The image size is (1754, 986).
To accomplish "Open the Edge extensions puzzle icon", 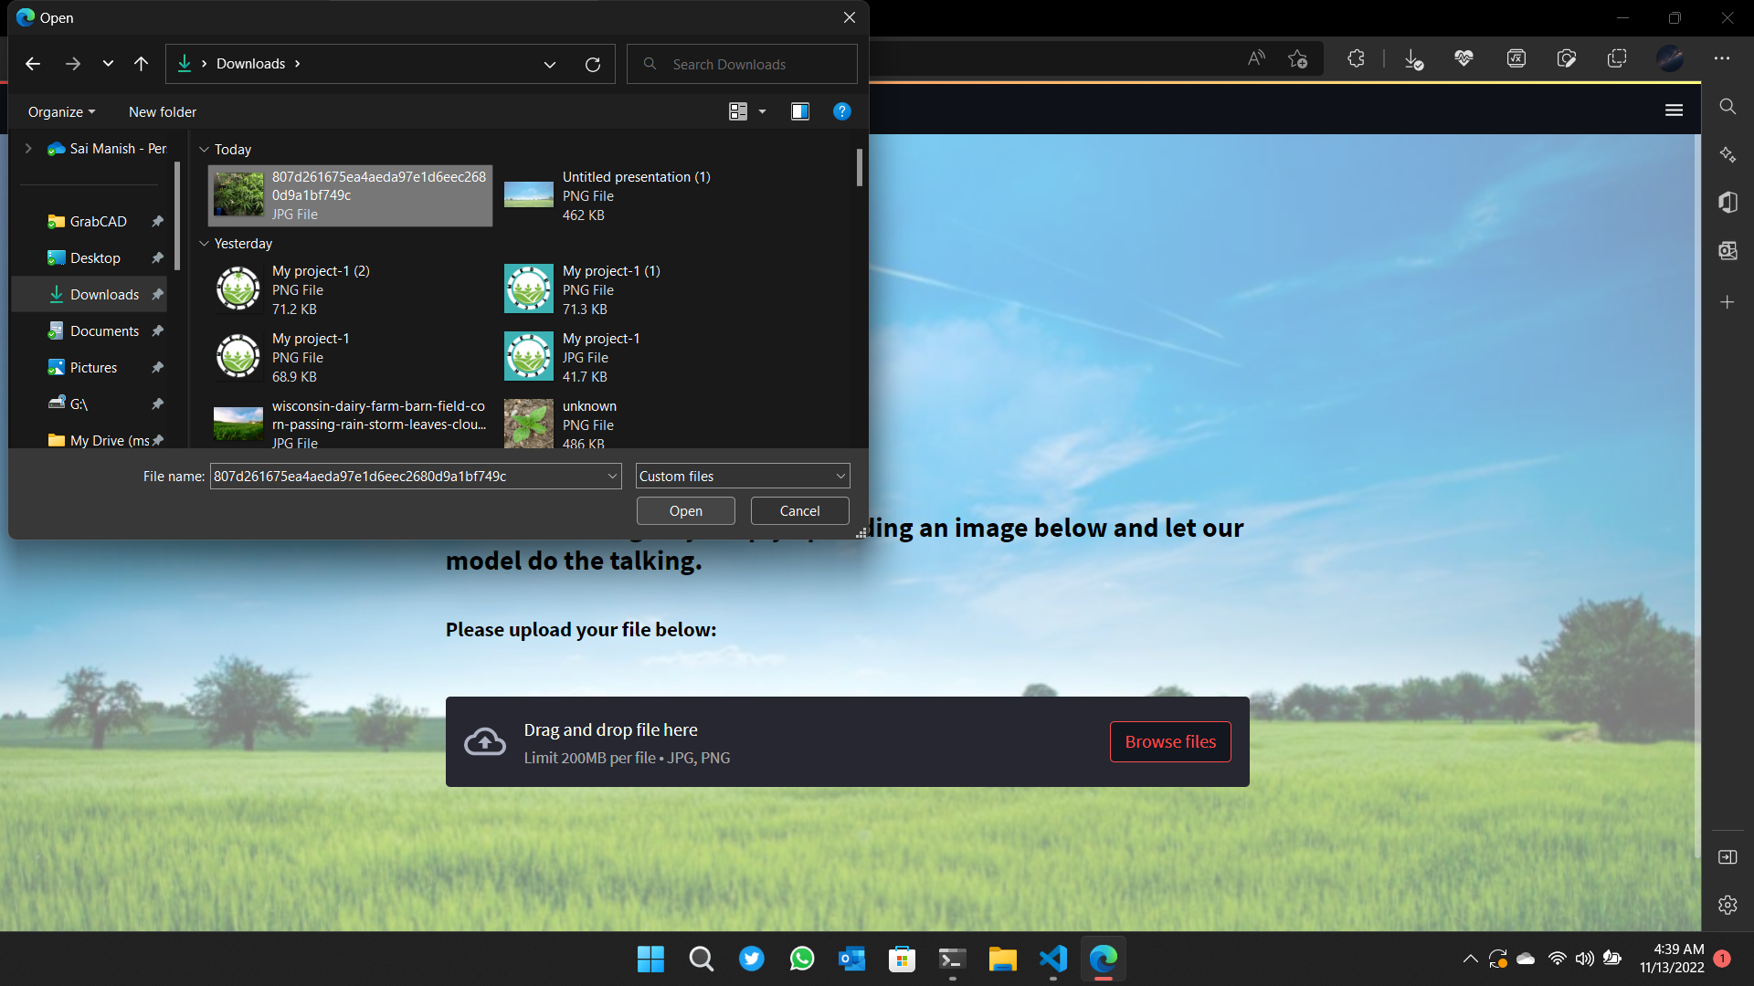I will click(x=1356, y=58).
